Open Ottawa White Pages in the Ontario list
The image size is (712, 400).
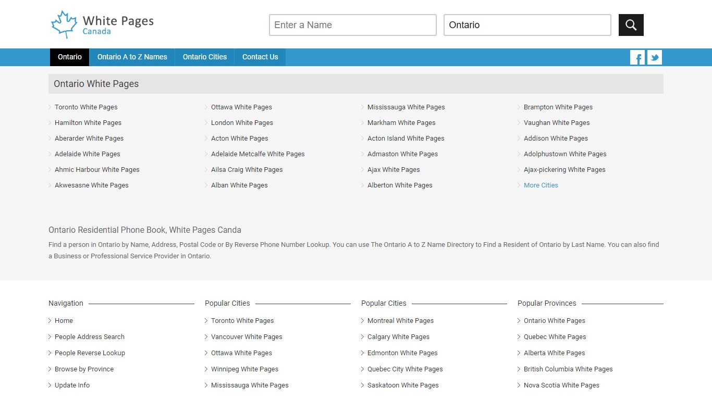coord(241,107)
